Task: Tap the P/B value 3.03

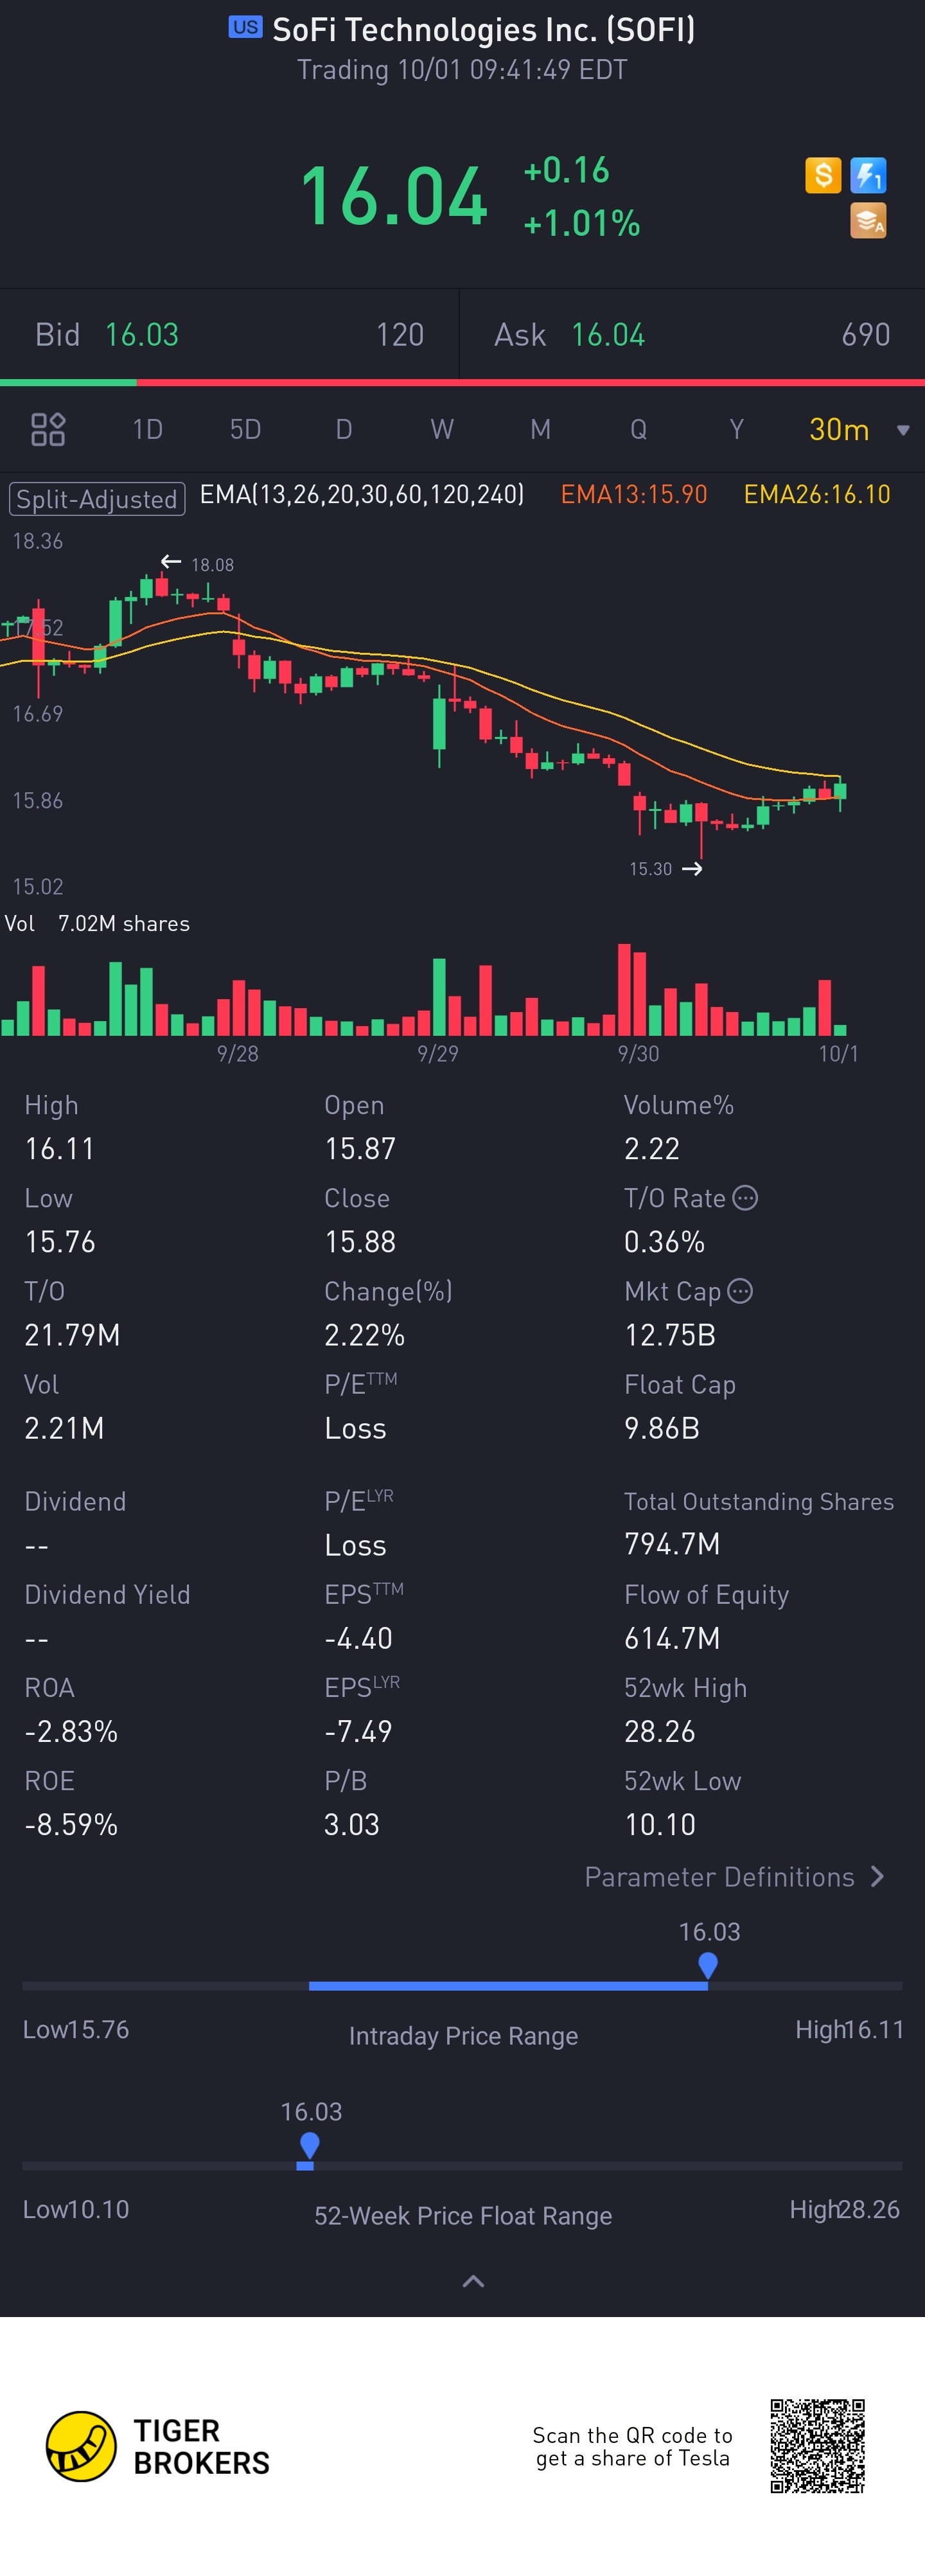Action: point(352,1824)
